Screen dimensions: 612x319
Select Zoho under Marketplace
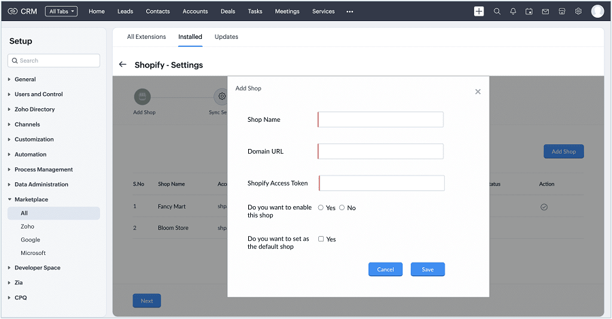pos(27,226)
